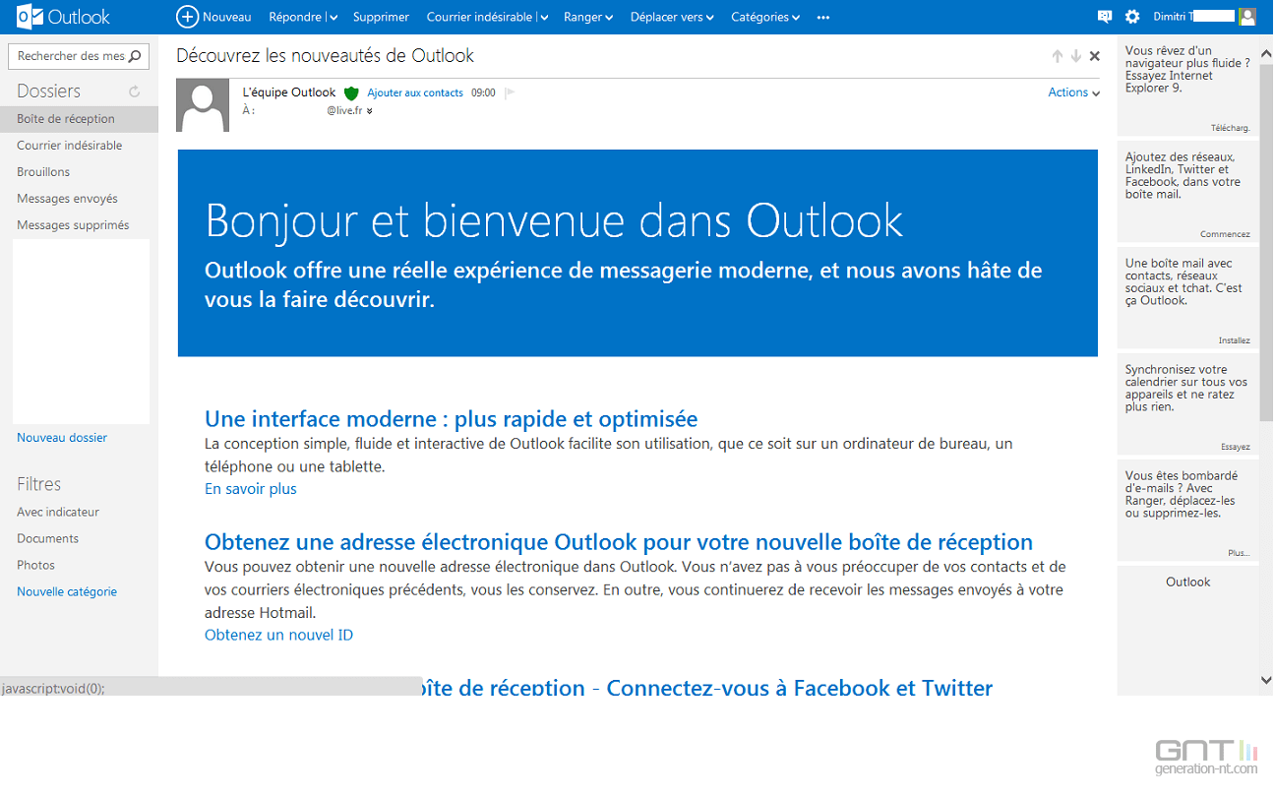
Task: Click the green trusted-sender shield icon
Action: 352,92
